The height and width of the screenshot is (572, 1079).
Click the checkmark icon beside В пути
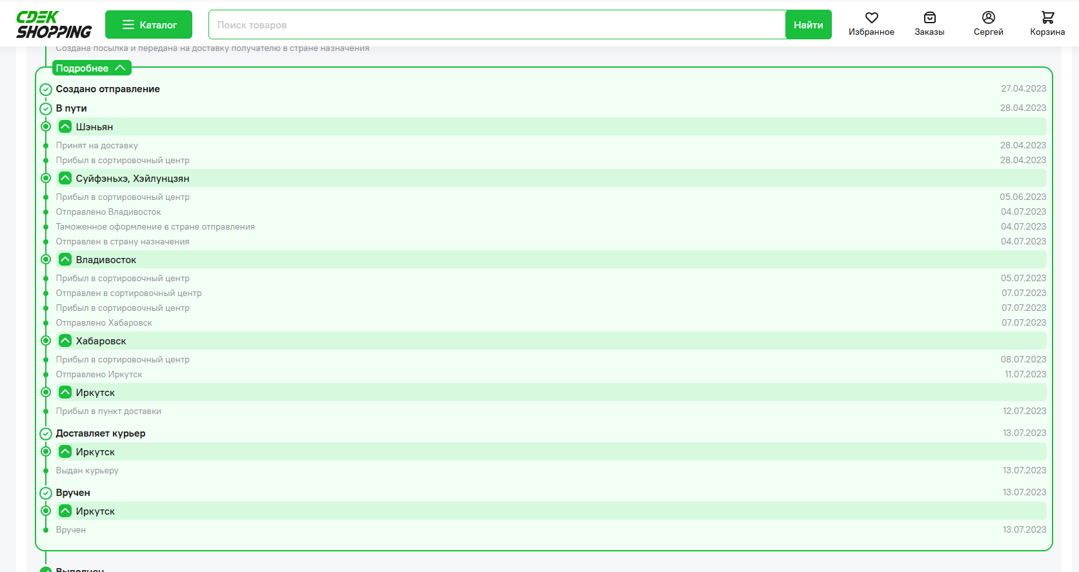point(46,109)
